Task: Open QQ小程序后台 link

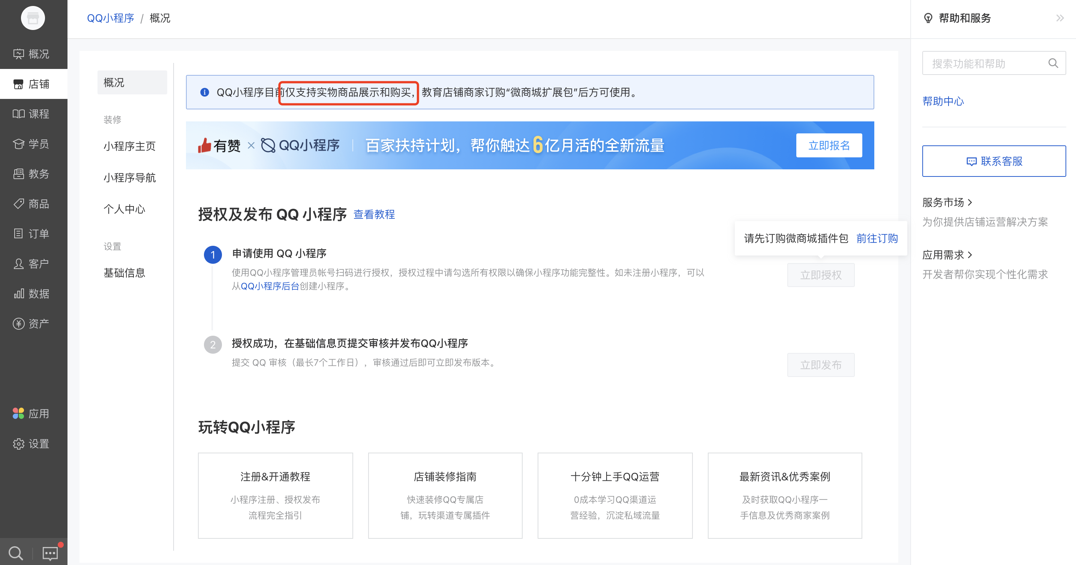Action: click(x=270, y=286)
